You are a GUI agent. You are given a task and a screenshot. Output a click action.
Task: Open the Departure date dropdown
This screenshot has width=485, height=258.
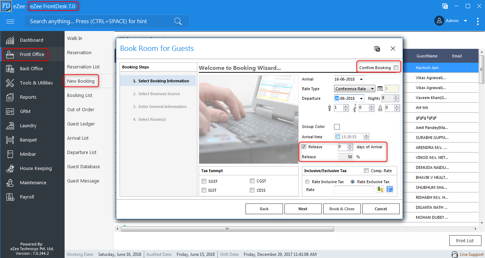(362, 98)
